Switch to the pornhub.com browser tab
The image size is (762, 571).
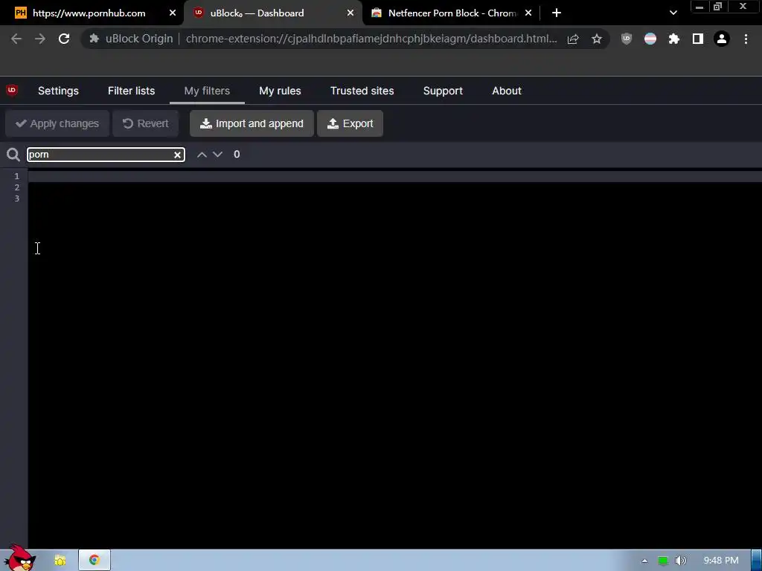pyautogui.click(x=89, y=13)
